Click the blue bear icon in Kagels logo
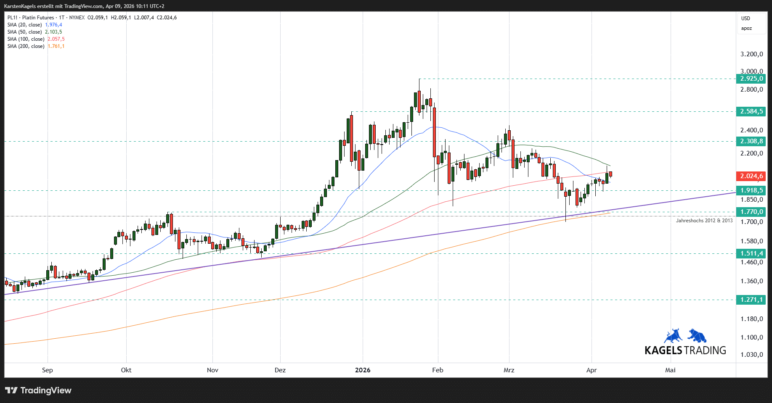The height and width of the screenshot is (403, 772). (697, 336)
